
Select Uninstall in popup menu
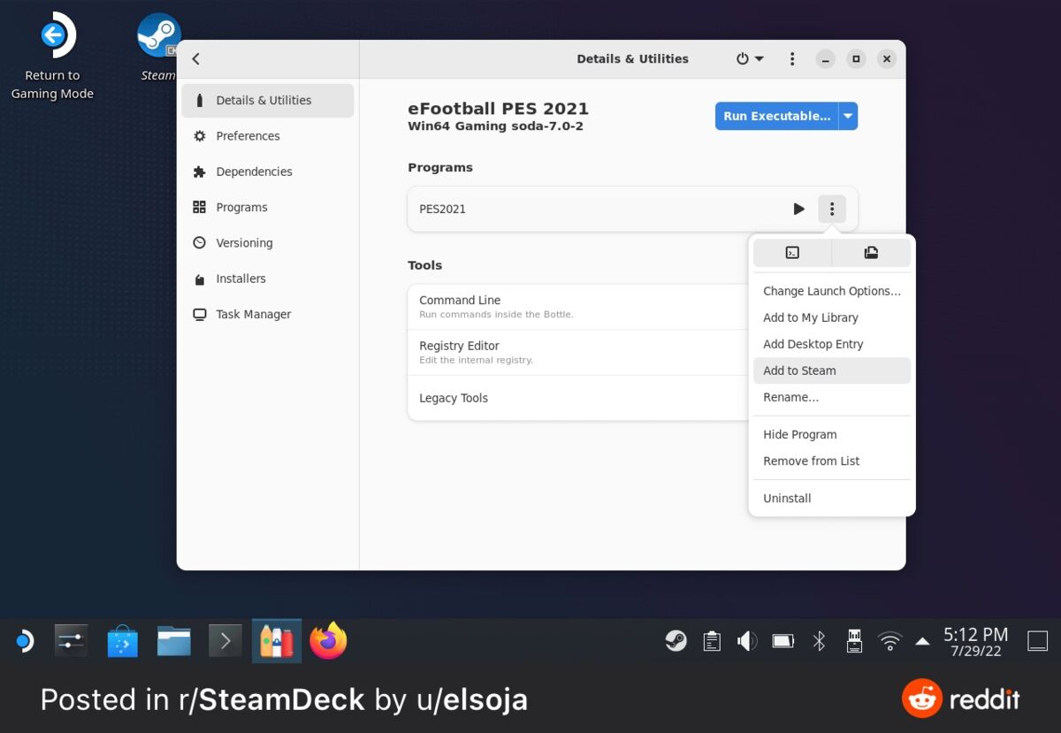(x=832, y=498)
